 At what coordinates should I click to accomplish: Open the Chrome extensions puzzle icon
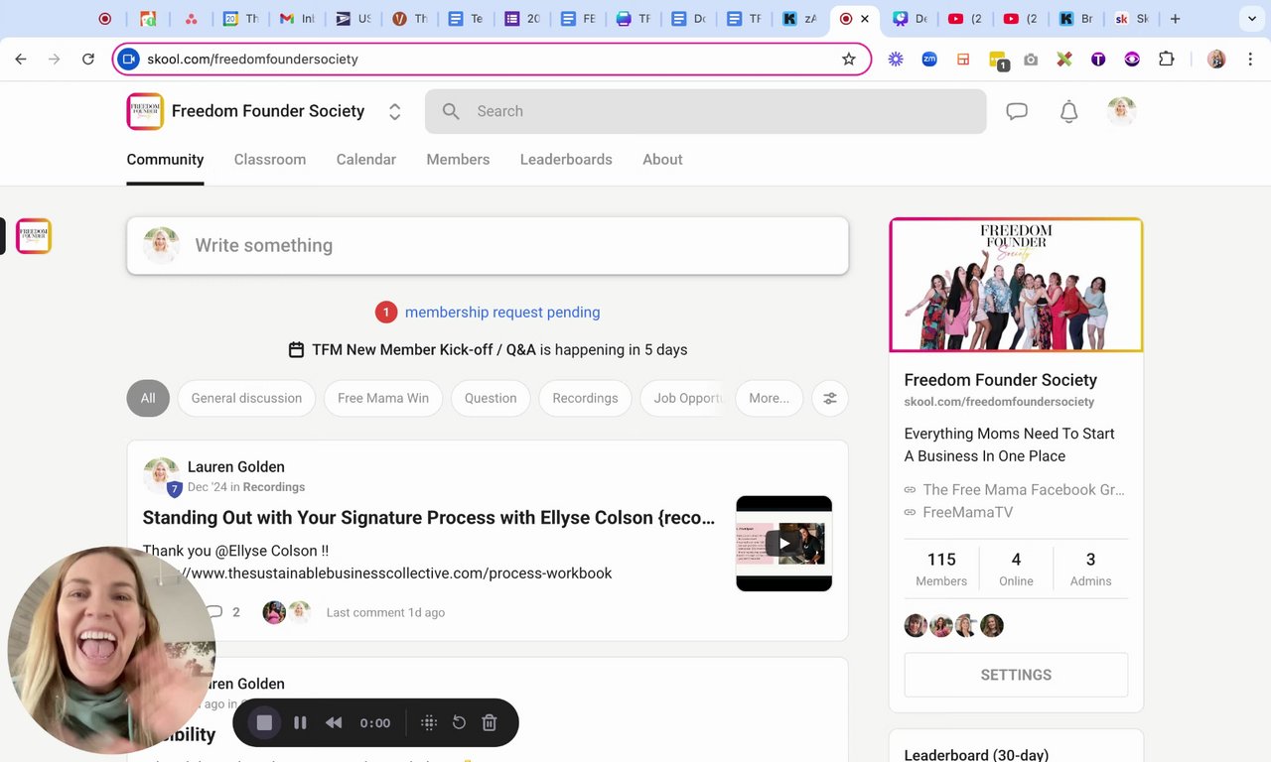[1167, 60]
